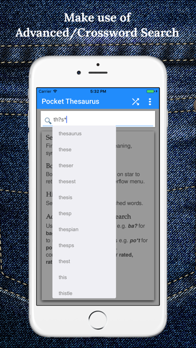Tap the magnifier search icon
The width and height of the screenshot is (196, 348).
(47, 120)
